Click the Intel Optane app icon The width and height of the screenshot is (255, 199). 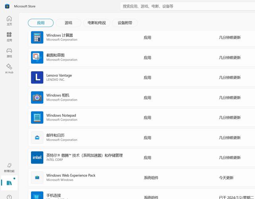click(37, 158)
